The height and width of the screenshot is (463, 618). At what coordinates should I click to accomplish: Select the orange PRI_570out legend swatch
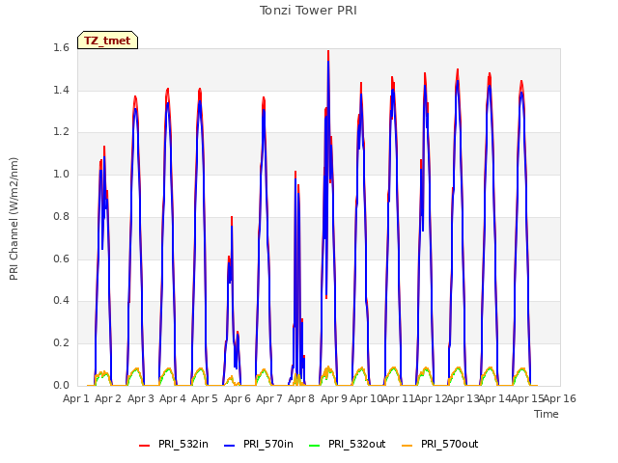[407, 445]
